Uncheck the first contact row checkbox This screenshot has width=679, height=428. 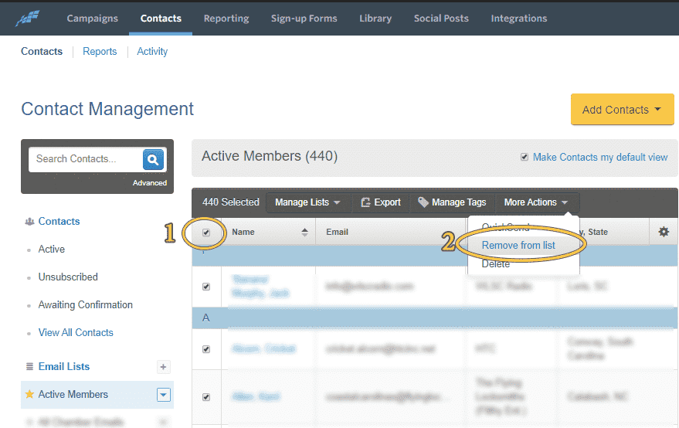(x=206, y=287)
